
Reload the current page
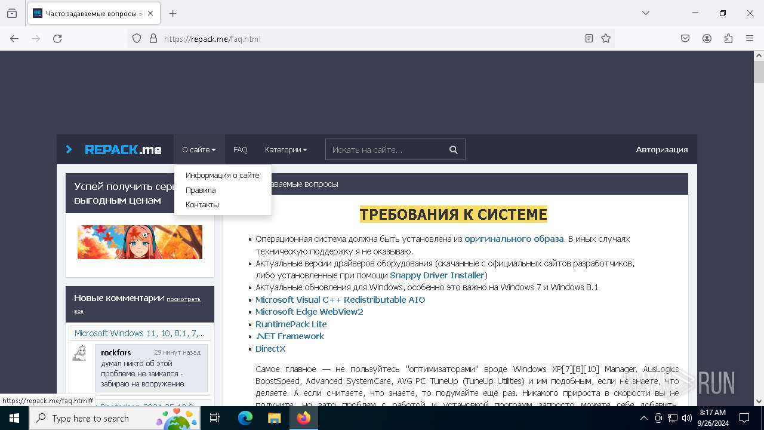(57, 39)
